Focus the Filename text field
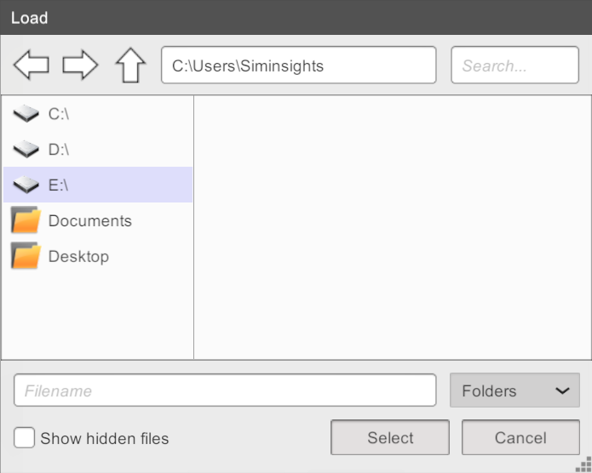 tap(225, 390)
